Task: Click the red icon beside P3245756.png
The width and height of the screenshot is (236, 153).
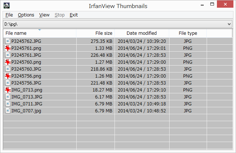Action: point(8,76)
